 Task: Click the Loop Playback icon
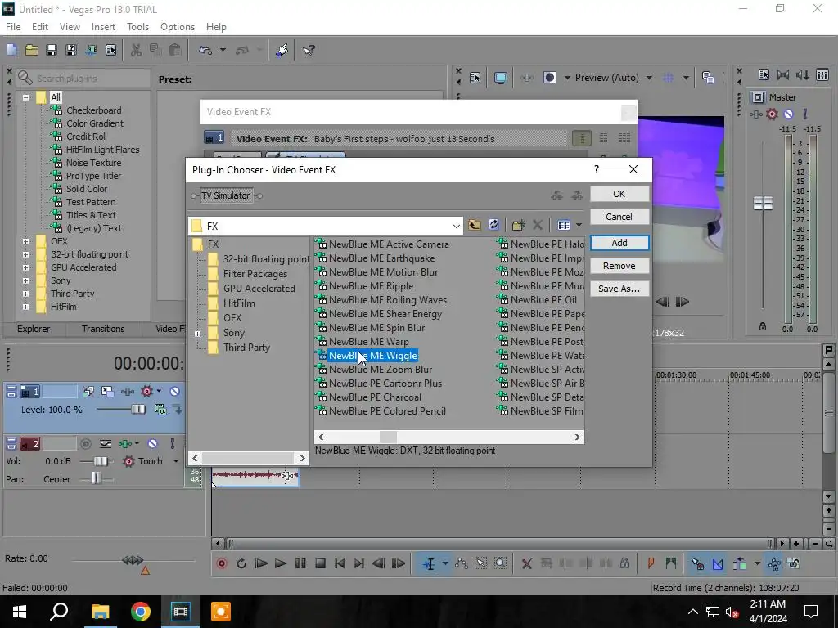(x=241, y=563)
